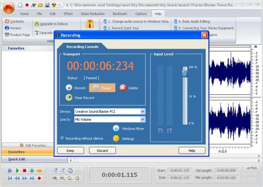The height and width of the screenshot is (187, 263).
Task: Open Timer Record clock icon
Action: [69, 98]
